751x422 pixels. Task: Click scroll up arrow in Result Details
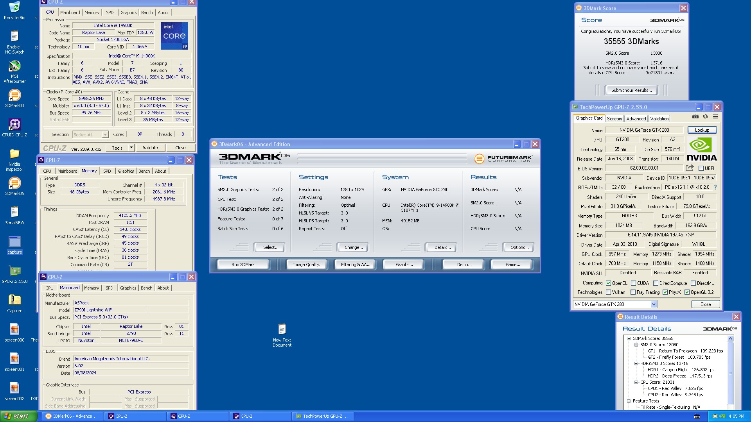(730, 339)
